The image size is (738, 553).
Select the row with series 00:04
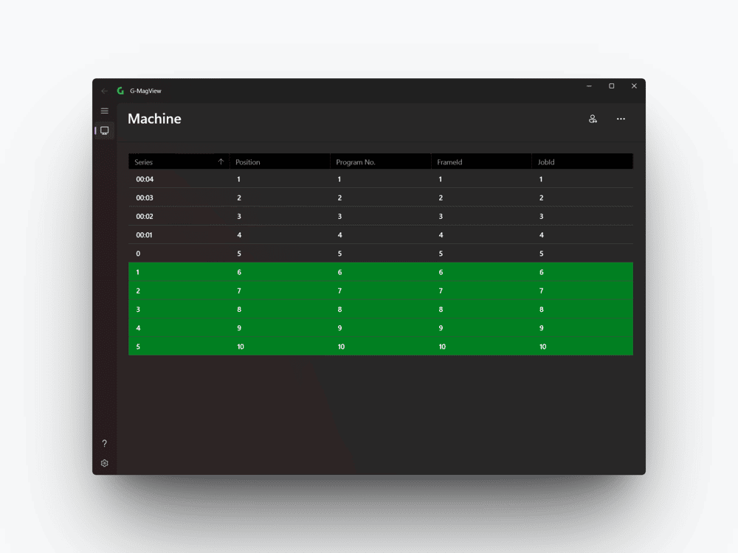[381, 179]
